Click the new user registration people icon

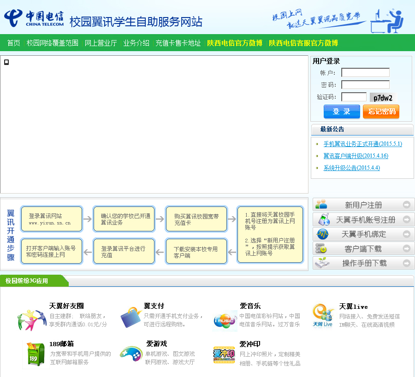[321, 204]
